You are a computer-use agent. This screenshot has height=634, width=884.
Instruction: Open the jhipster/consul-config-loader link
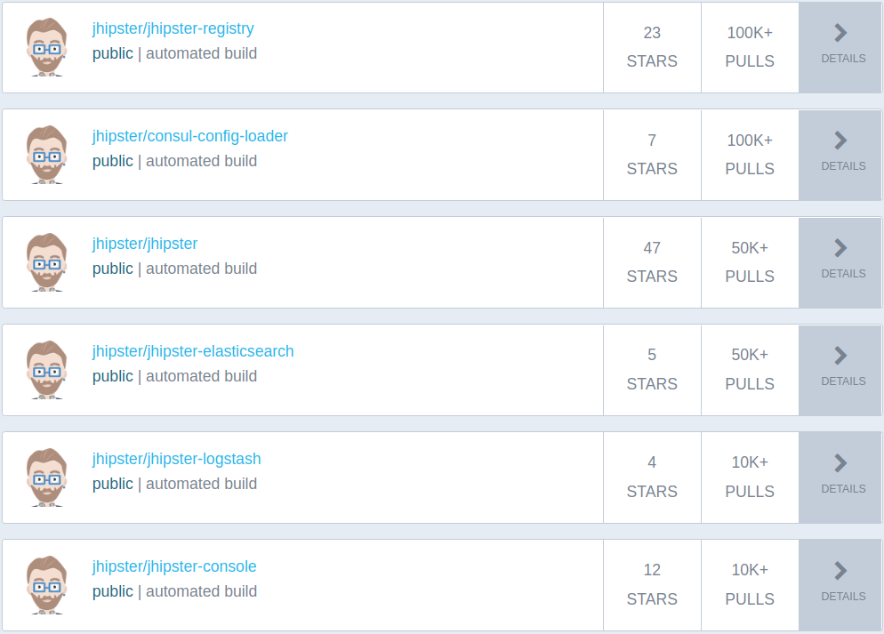click(x=189, y=136)
